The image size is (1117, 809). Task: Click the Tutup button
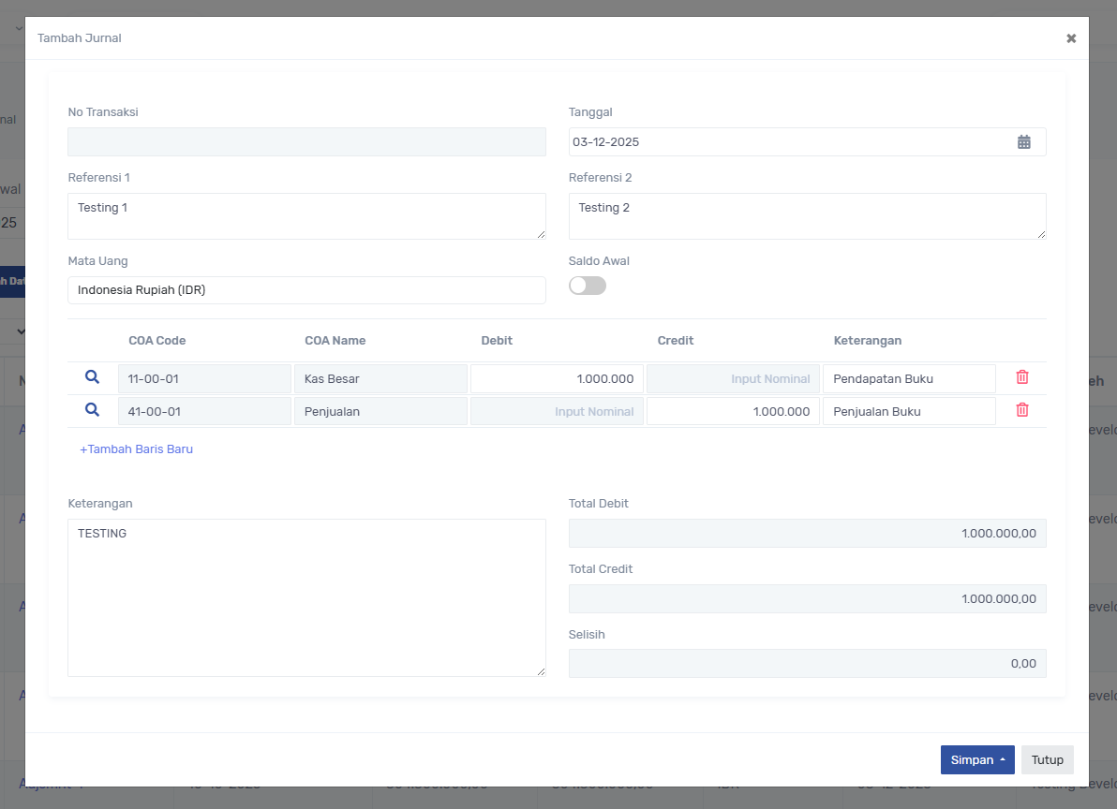(1048, 760)
